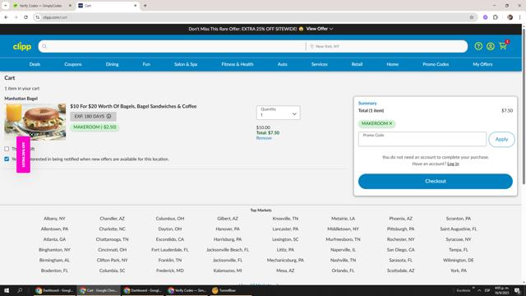Open a new browser tab
Image resolution: width=526 pixels, height=296 pixels.
click(x=145, y=6)
